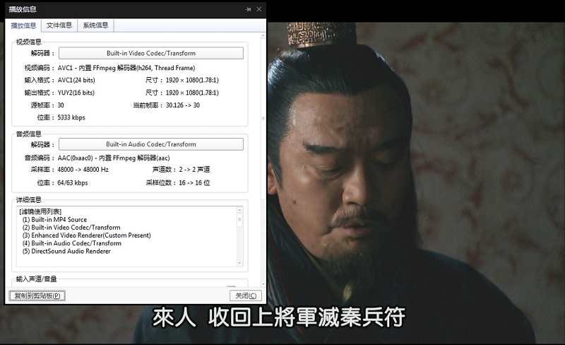Switch to the 播放信息 tab
Viewport: 565px width, 345px height.
coord(23,25)
